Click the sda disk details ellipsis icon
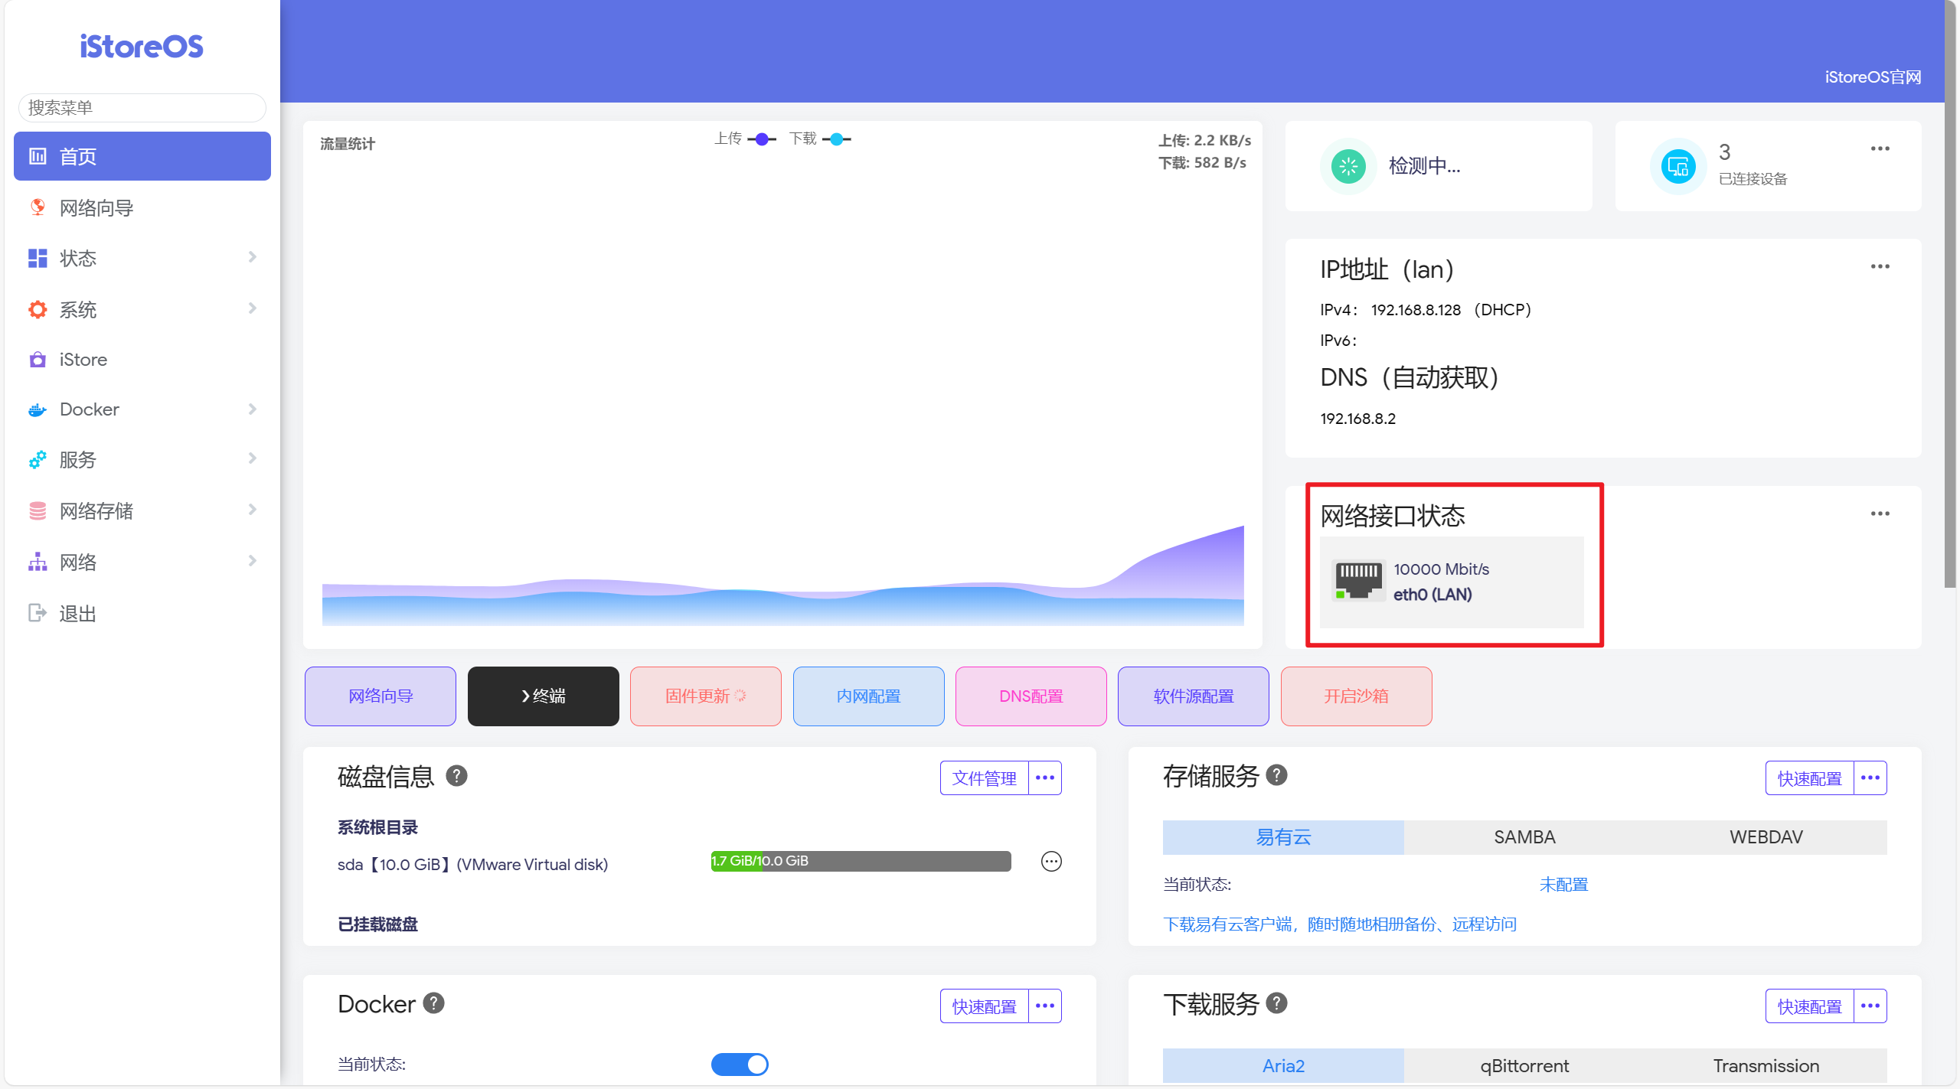This screenshot has width=1960, height=1089. click(1051, 862)
